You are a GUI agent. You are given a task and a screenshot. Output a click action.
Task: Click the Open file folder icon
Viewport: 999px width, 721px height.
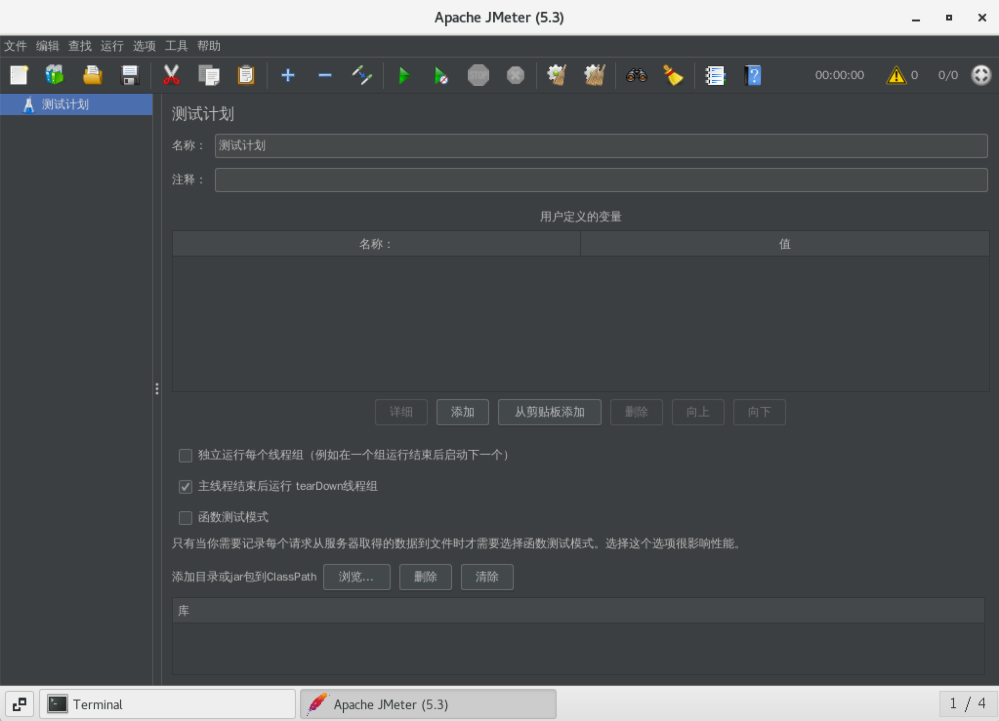tap(92, 76)
